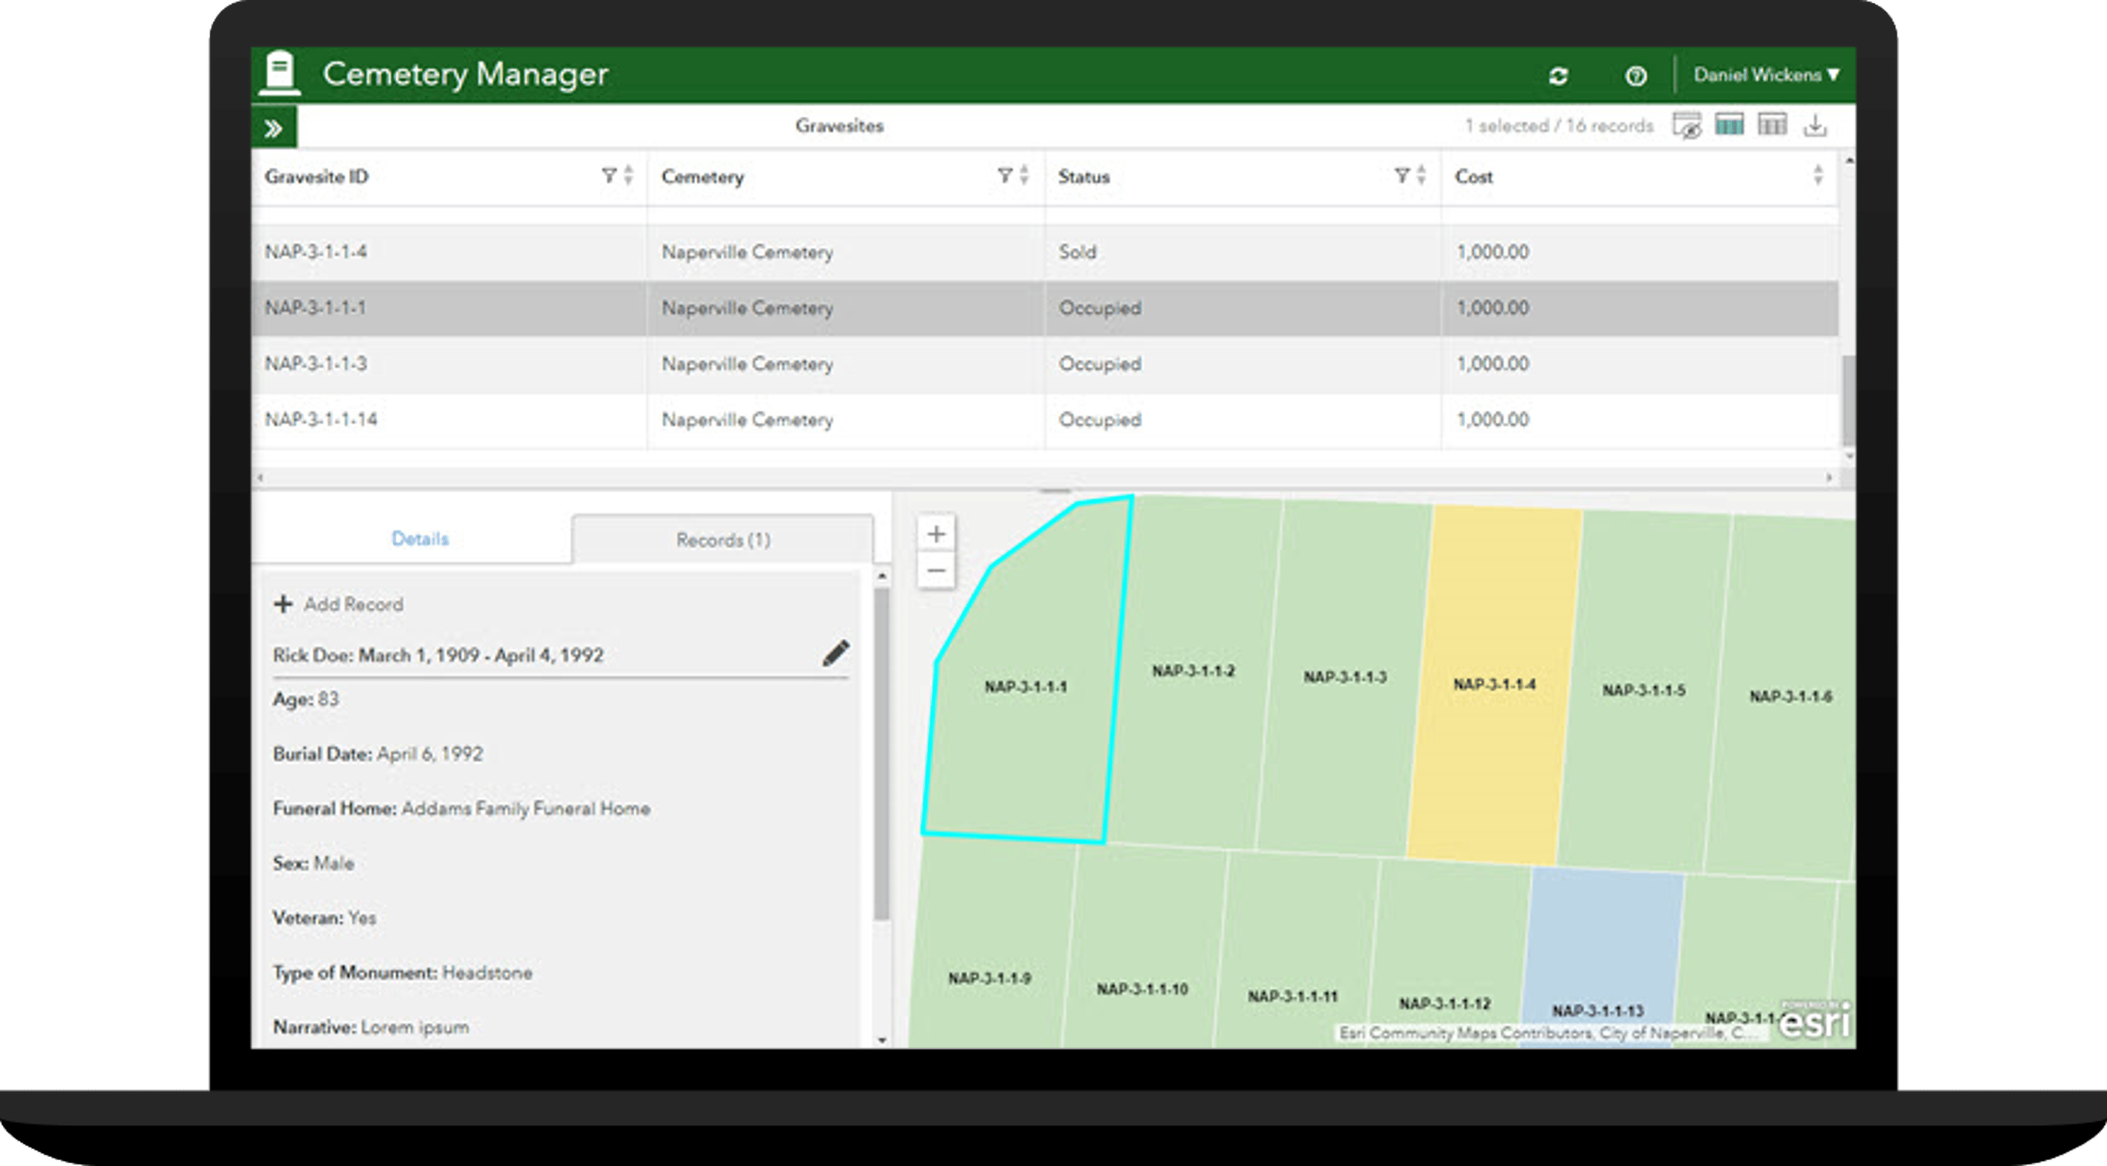Open the Status column filter
Image resolution: width=2107 pixels, height=1166 pixels.
(x=1401, y=175)
